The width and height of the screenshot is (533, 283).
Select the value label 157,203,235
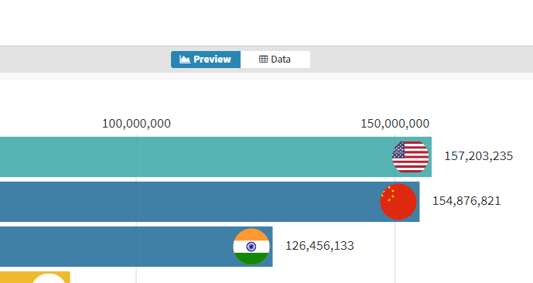tap(479, 156)
